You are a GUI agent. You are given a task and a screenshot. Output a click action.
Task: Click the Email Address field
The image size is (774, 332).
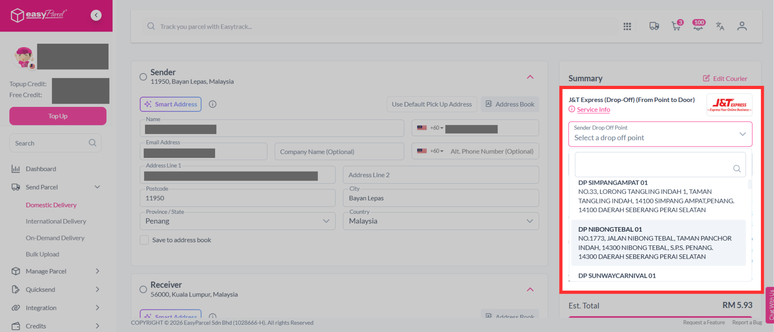pyautogui.click(x=203, y=151)
